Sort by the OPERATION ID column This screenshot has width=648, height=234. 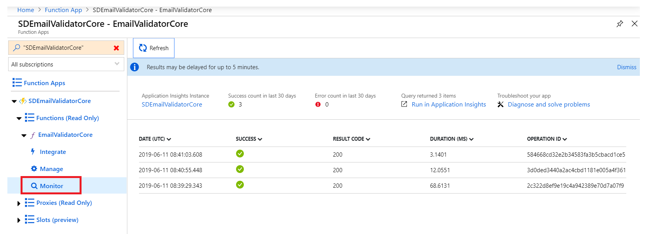547,139
